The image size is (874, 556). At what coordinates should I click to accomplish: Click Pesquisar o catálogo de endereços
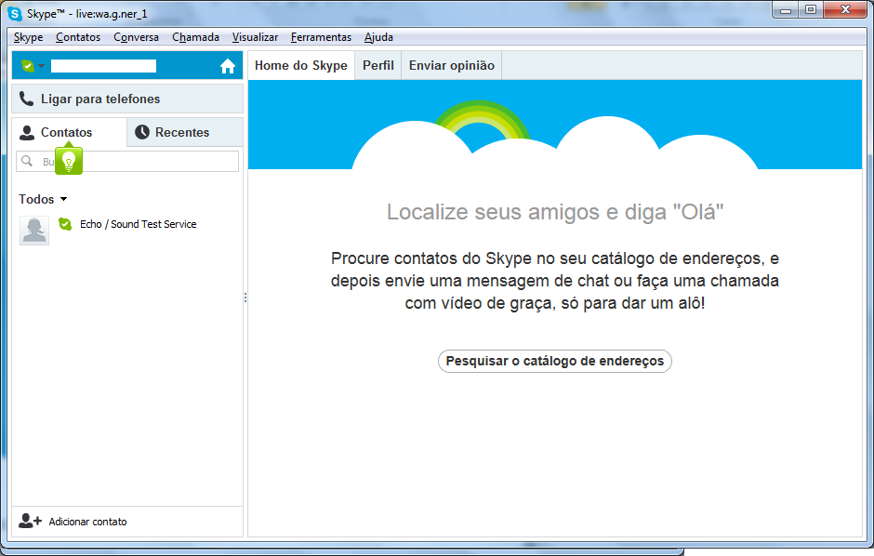coord(554,361)
